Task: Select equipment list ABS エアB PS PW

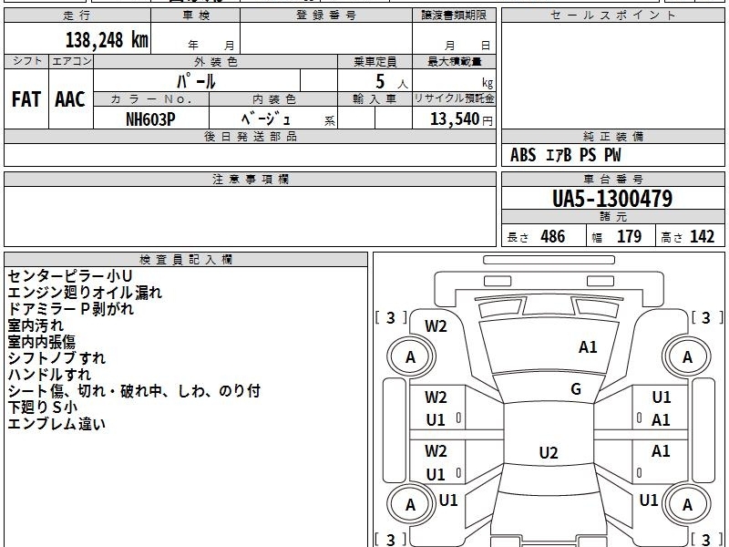Action: pos(565,155)
